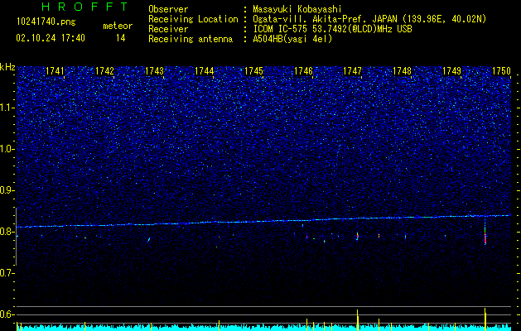The height and width of the screenshot is (331, 521).
Task: Click the 1.1 kHz frequency axis label
Action: [6, 108]
